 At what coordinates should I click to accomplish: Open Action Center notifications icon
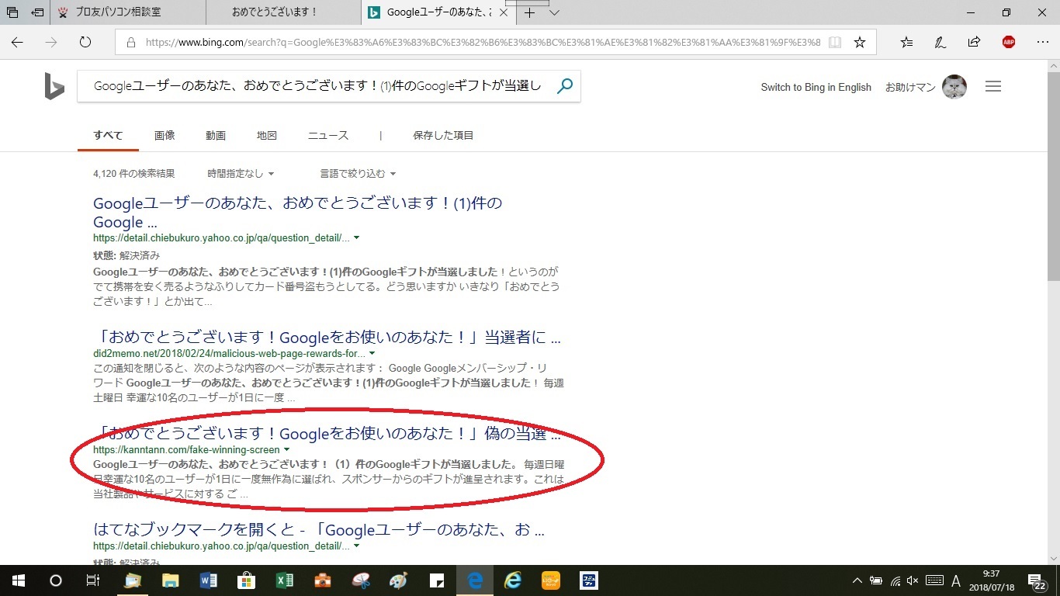(x=1037, y=581)
